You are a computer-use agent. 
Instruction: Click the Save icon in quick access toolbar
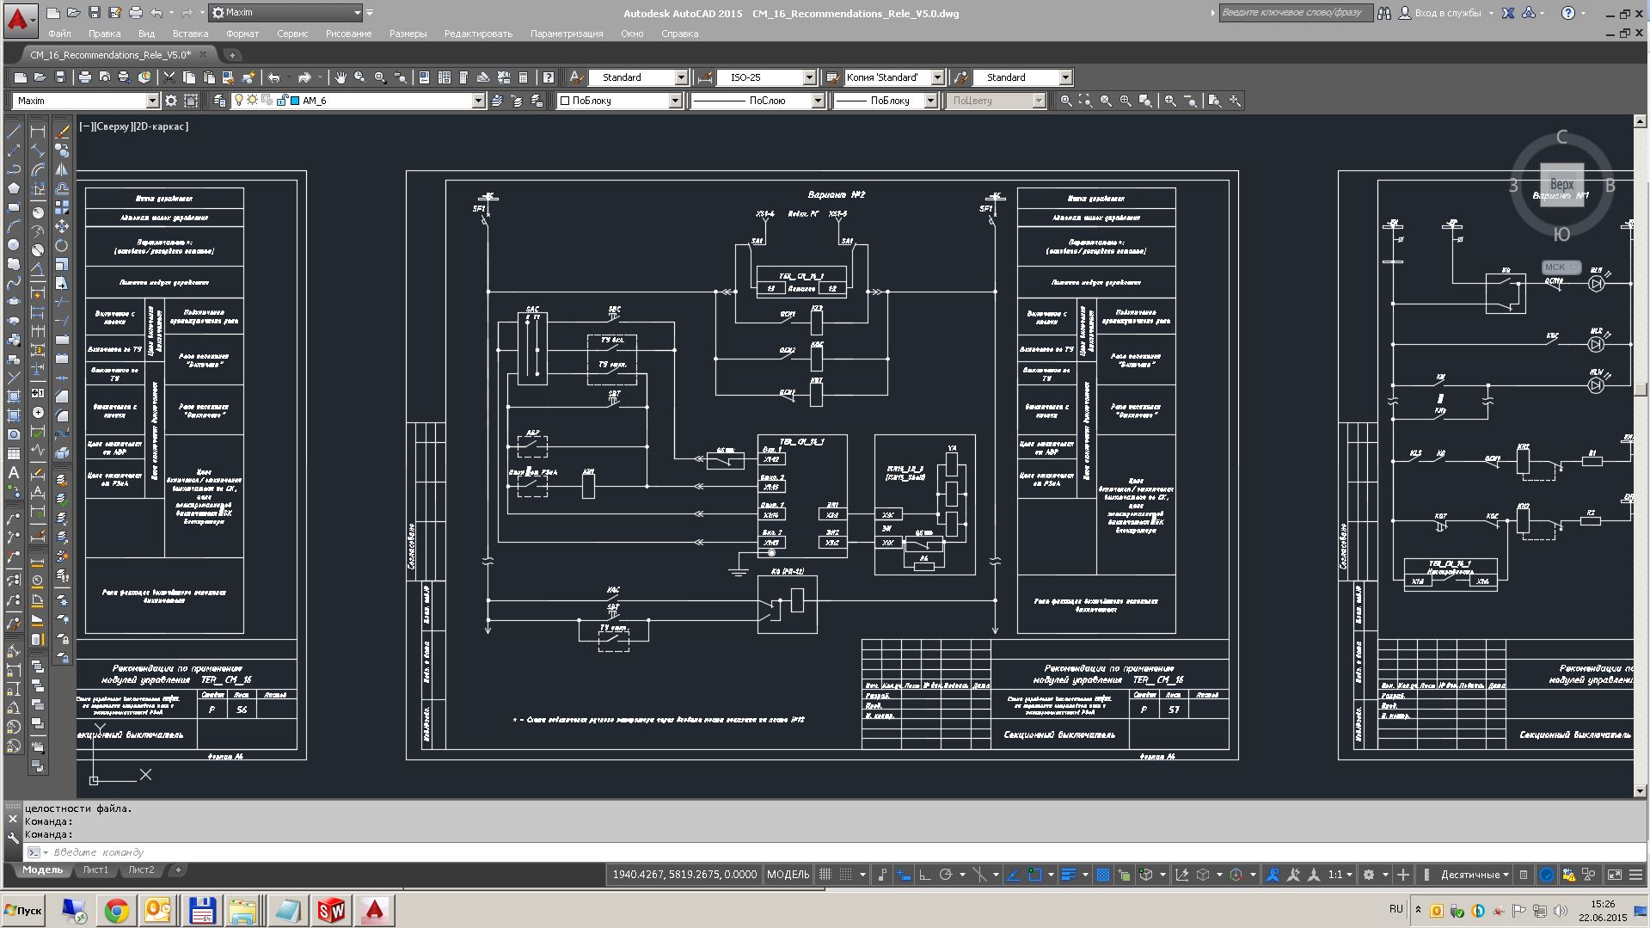(x=95, y=13)
